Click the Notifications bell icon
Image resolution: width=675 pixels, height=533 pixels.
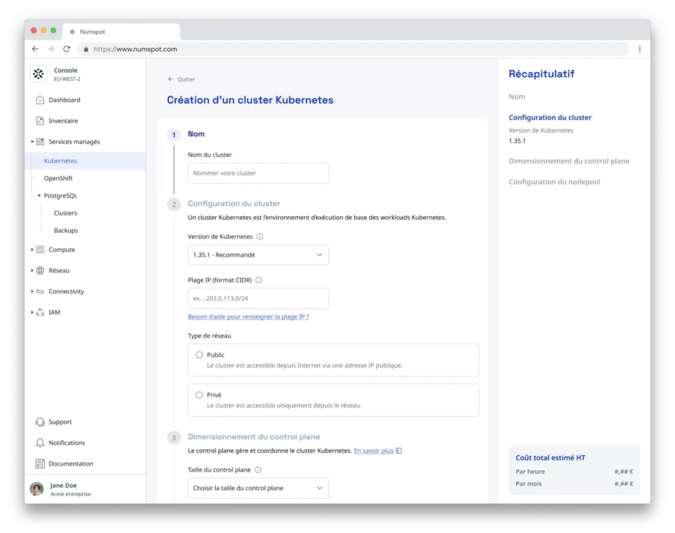click(x=40, y=443)
